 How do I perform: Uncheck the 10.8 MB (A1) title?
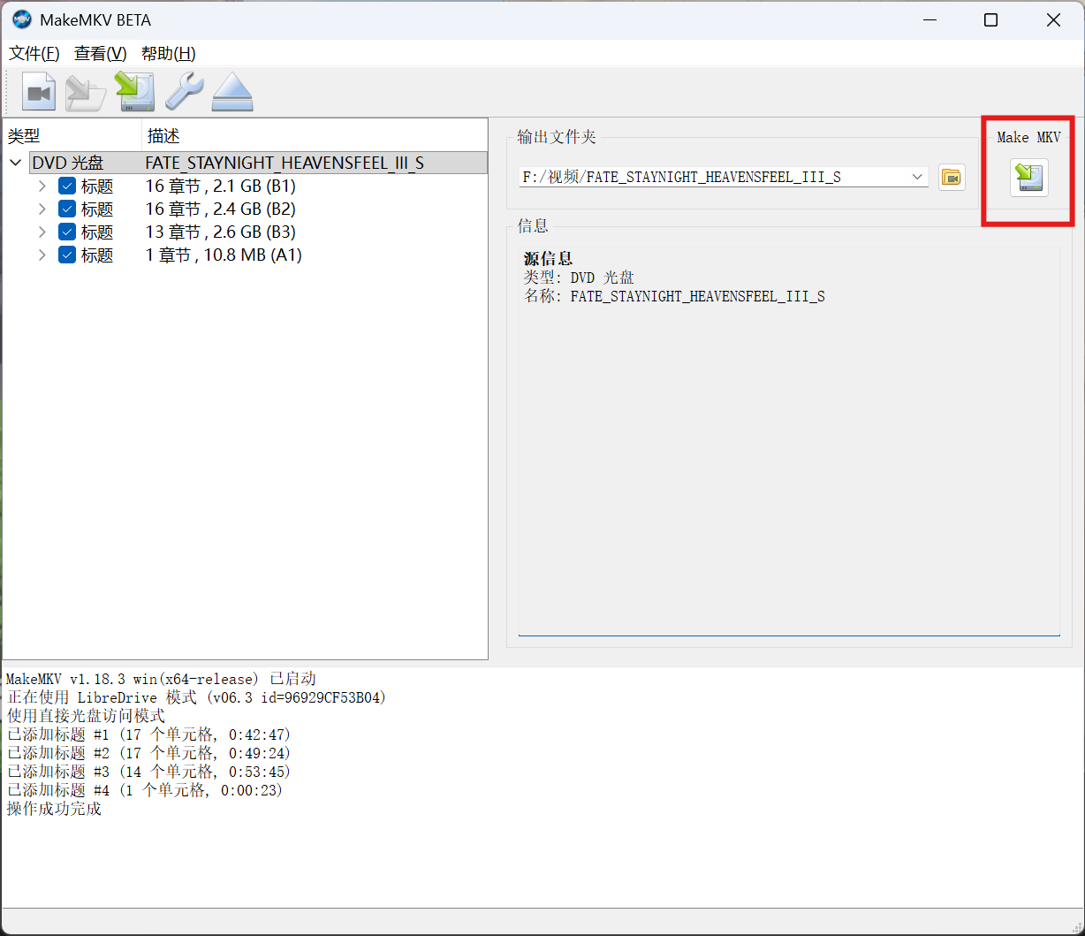(x=67, y=255)
